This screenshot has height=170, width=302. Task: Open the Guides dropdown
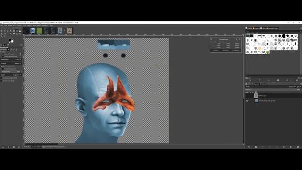click(11, 75)
